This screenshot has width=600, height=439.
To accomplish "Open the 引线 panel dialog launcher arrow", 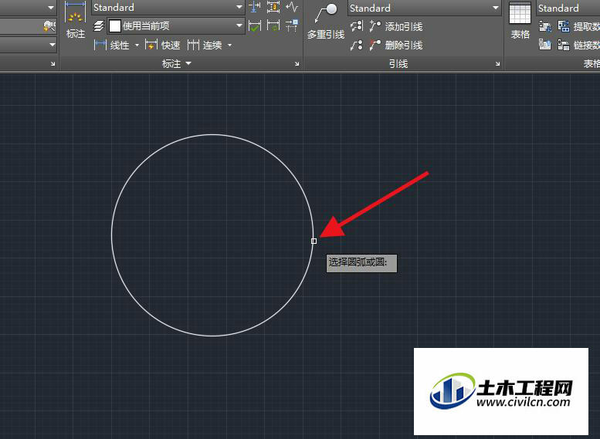I will [497, 64].
